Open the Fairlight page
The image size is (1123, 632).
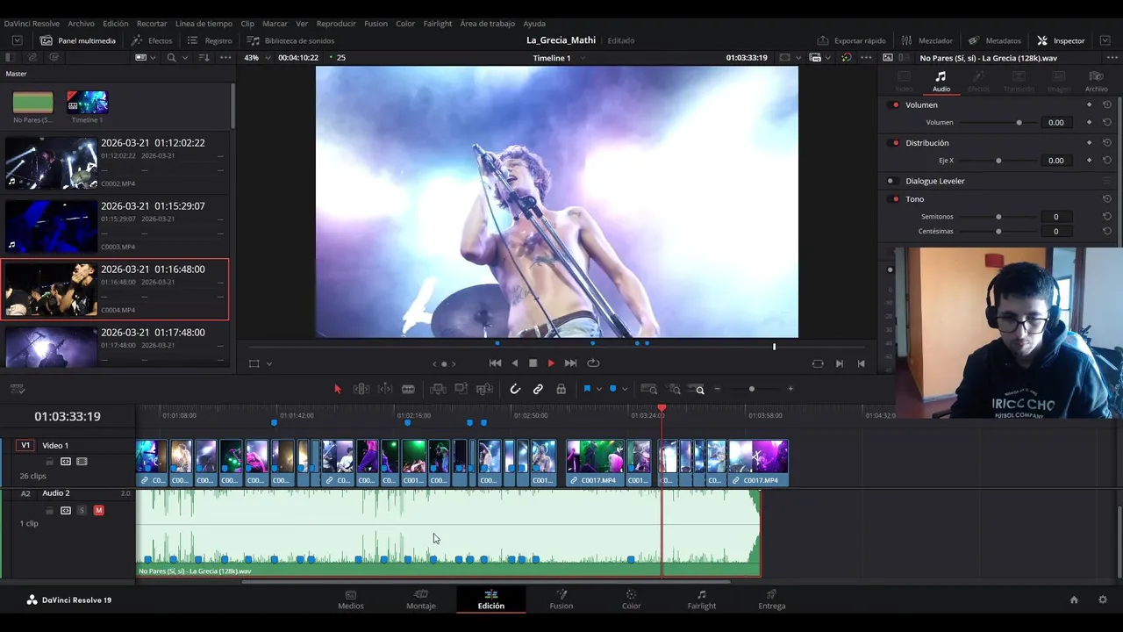point(701,600)
